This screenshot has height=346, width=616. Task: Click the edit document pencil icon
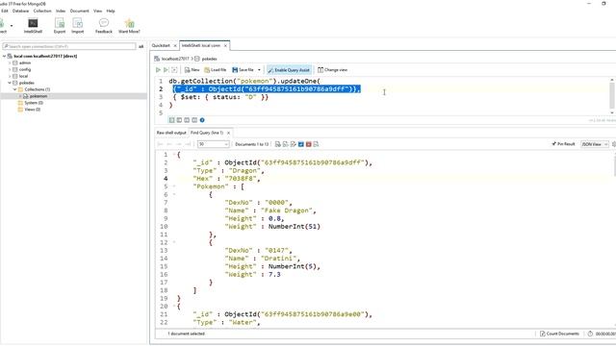tap(294, 144)
